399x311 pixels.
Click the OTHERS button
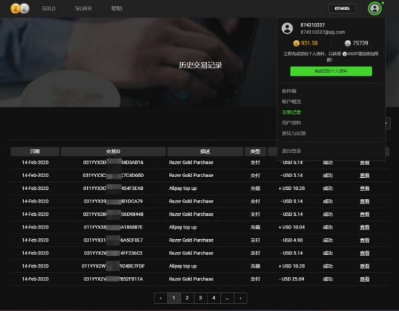(342, 9)
